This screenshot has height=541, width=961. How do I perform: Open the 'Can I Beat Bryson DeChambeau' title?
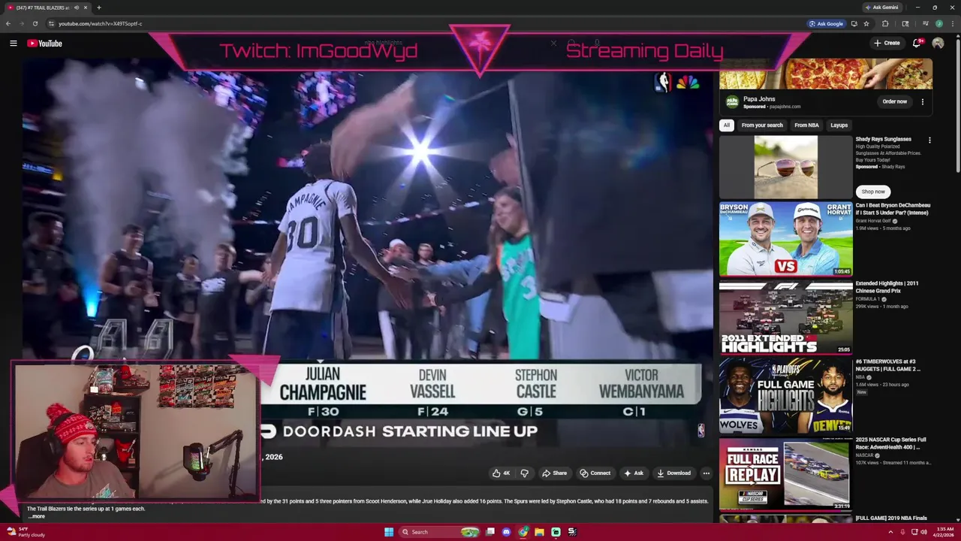click(893, 209)
